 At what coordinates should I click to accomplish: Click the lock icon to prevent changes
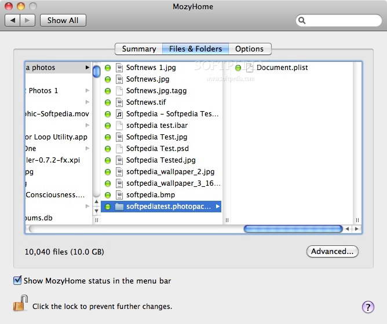click(x=20, y=303)
